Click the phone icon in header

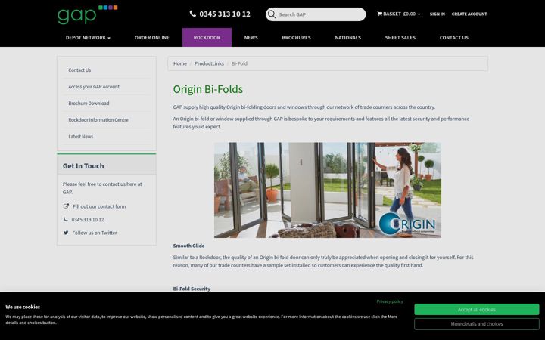click(x=192, y=14)
